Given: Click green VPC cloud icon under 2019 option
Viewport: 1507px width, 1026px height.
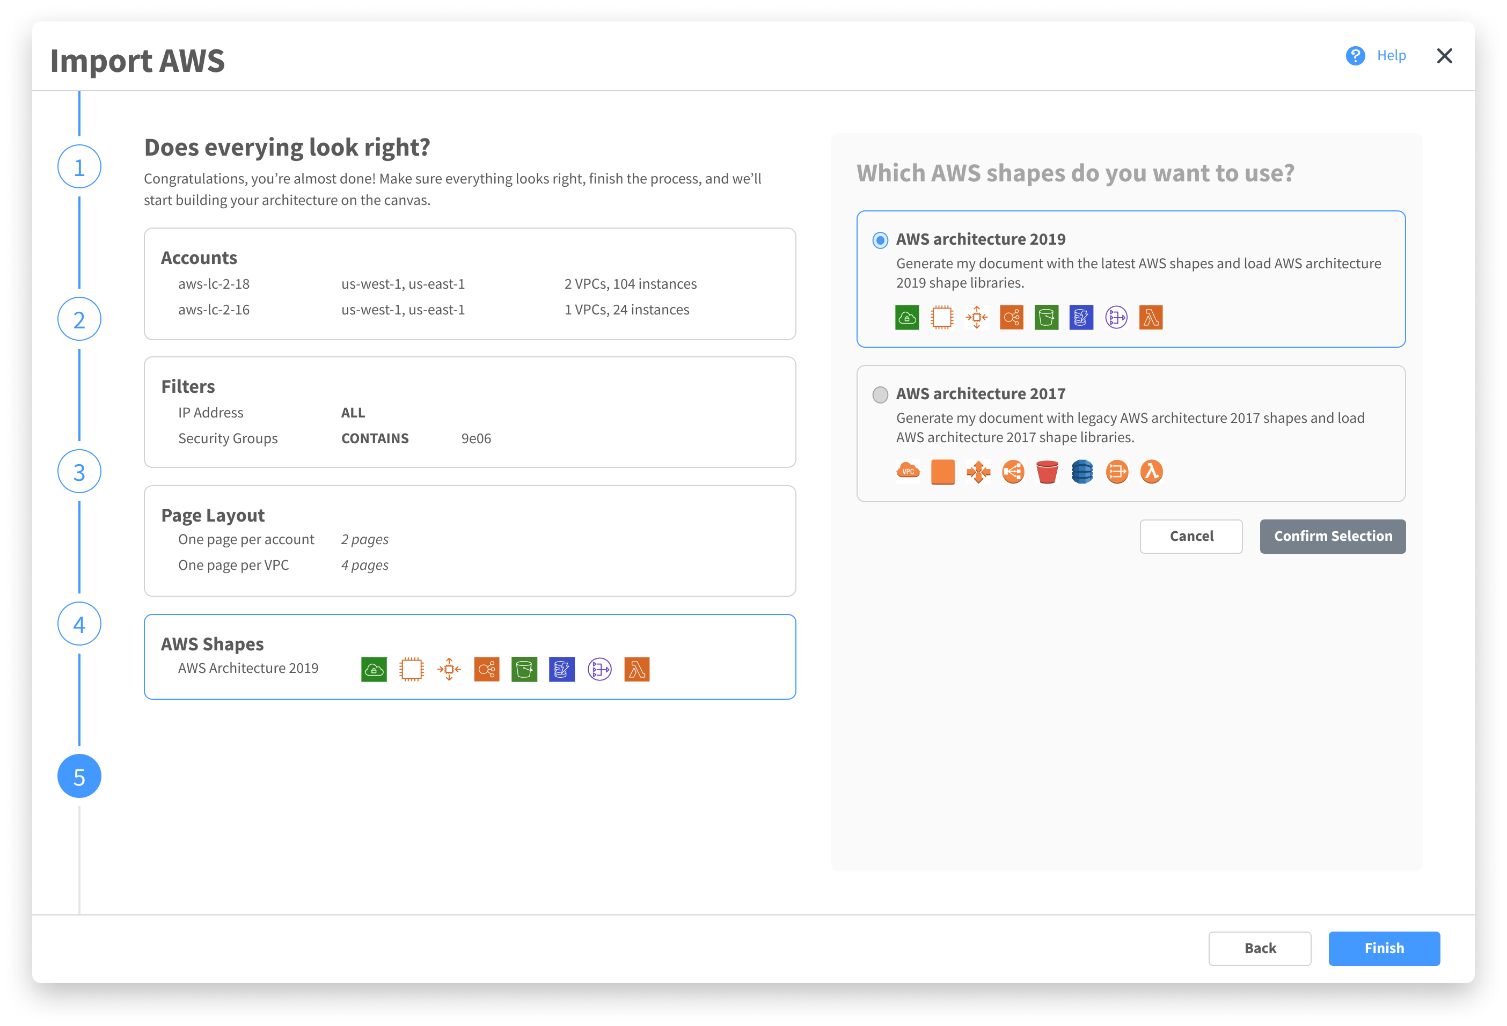Looking at the screenshot, I should coord(906,318).
